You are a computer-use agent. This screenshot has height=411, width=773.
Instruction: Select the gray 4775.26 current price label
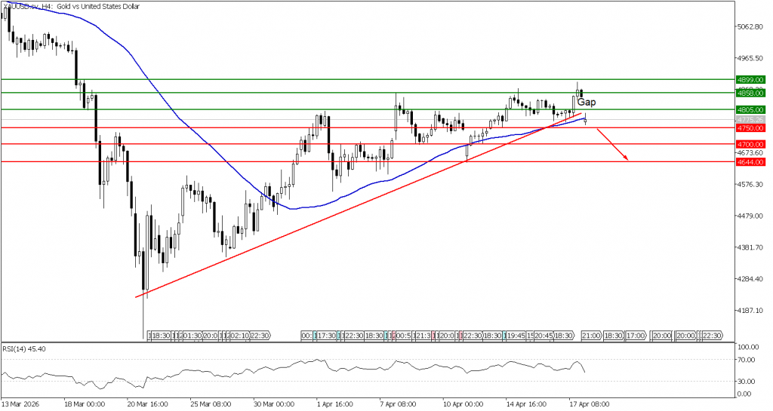(x=752, y=119)
